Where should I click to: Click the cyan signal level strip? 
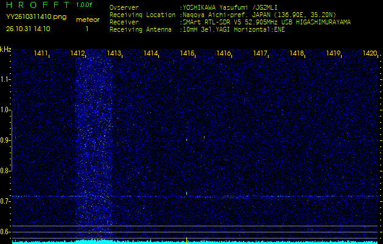point(195,242)
